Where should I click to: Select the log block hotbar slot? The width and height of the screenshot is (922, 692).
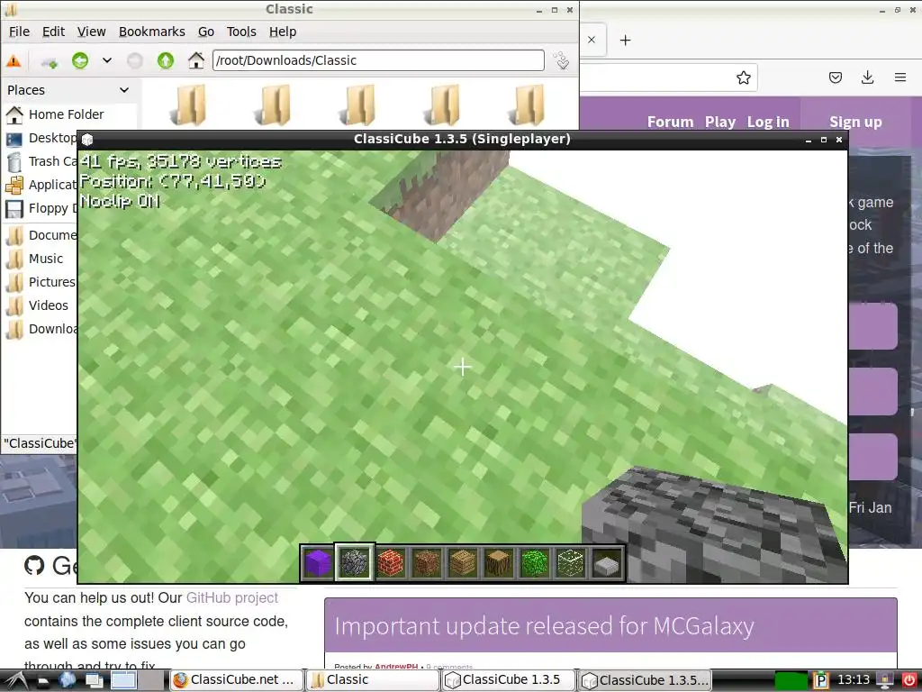click(x=499, y=562)
